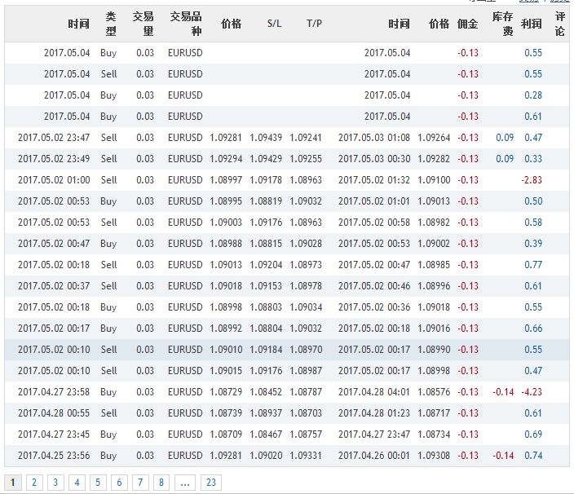Click profit value 0.39
574x494 pixels.
coord(533,244)
